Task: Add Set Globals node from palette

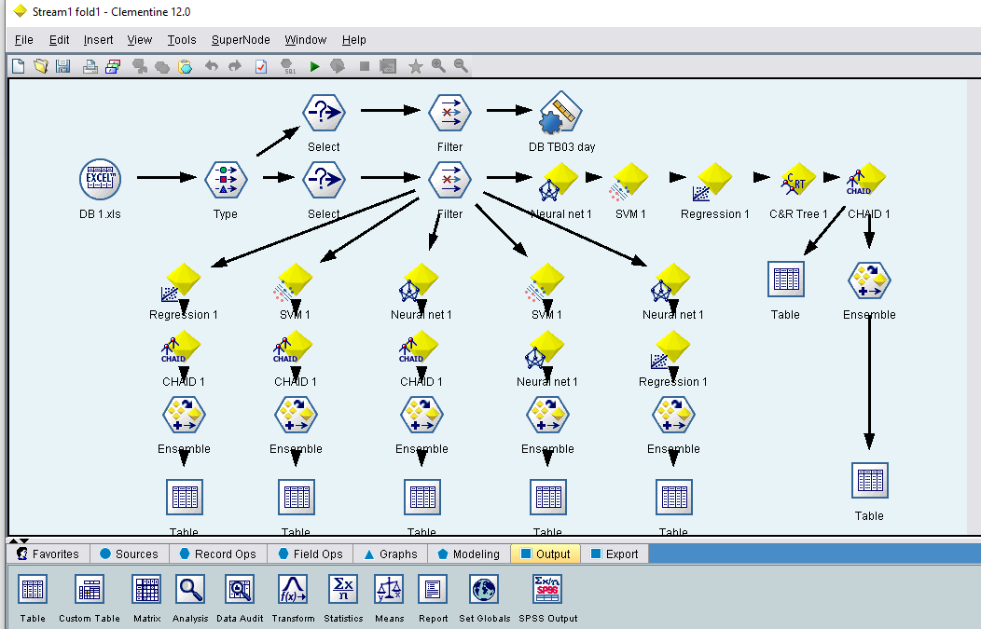Action: tap(484, 590)
